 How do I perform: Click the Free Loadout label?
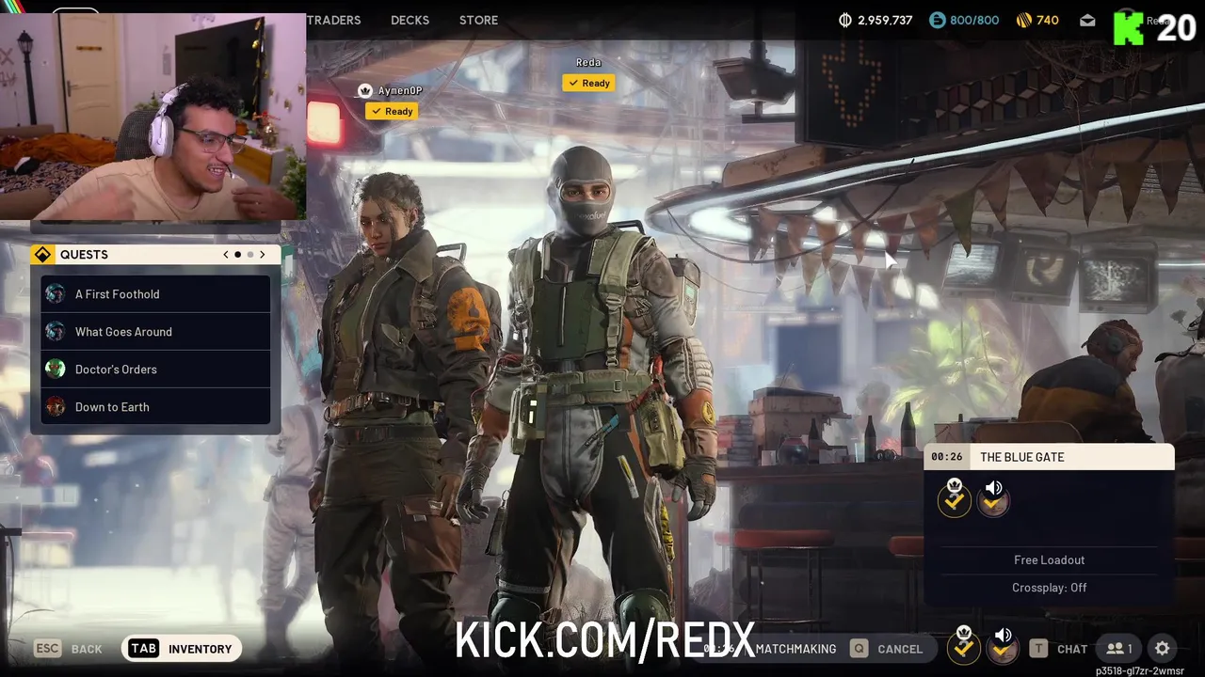1050,560
